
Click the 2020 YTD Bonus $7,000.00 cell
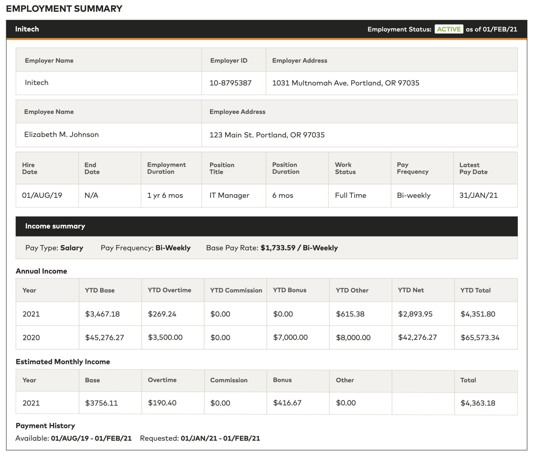tap(290, 337)
